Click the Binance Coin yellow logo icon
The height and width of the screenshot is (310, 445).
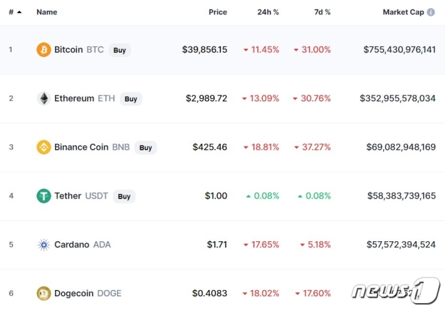(44, 147)
